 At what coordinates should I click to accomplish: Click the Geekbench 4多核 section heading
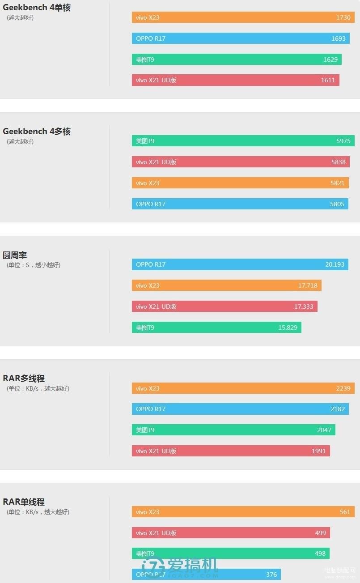37,132
